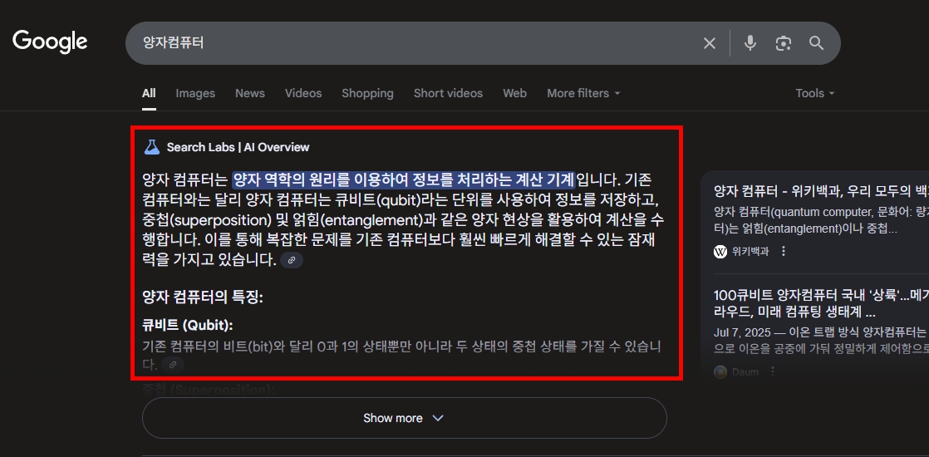The height and width of the screenshot is (457, 929).
Task: Clear the search box with X icon
Action: [x=709, y=43]
